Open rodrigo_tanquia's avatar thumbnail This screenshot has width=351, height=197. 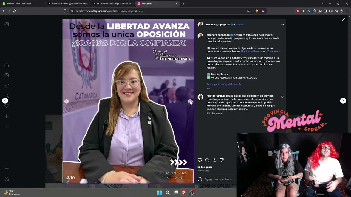(200, 97)
